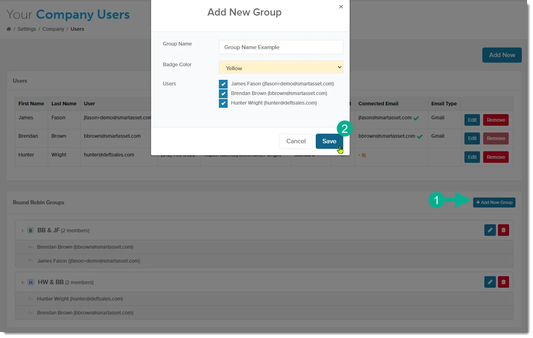Open Settings in the breadcrumb

coord(27,29)
